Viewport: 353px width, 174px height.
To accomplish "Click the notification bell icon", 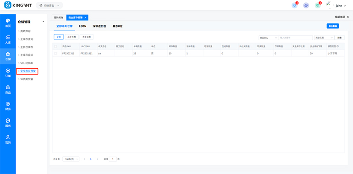I will tap(294, 5).
